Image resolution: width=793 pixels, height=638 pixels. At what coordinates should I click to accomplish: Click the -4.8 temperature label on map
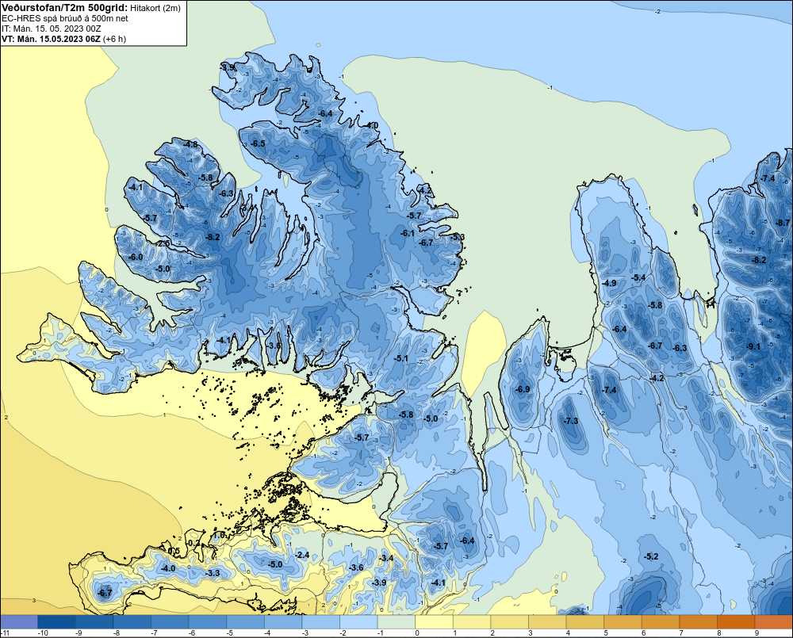click(x=190, y=144)
